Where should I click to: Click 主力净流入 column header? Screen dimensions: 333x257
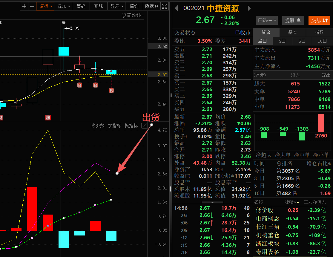click(315, 202)
